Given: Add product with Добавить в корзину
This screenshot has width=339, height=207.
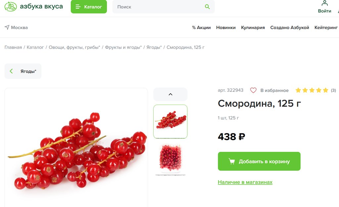Looking at the screenshot, I should [x=259, y=161].
